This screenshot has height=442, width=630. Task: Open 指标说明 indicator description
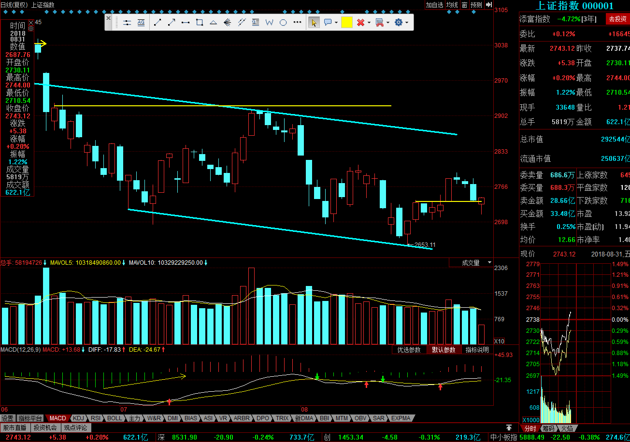(477, 350)
